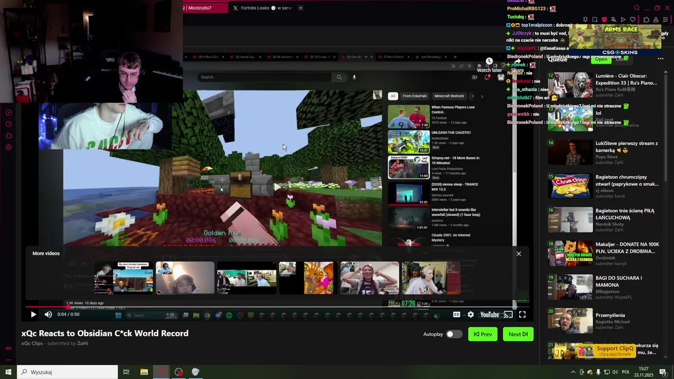Select queue item LukiSteve pierwszy stream
This screenshot has height=379, width=674.
pos(604,152)
